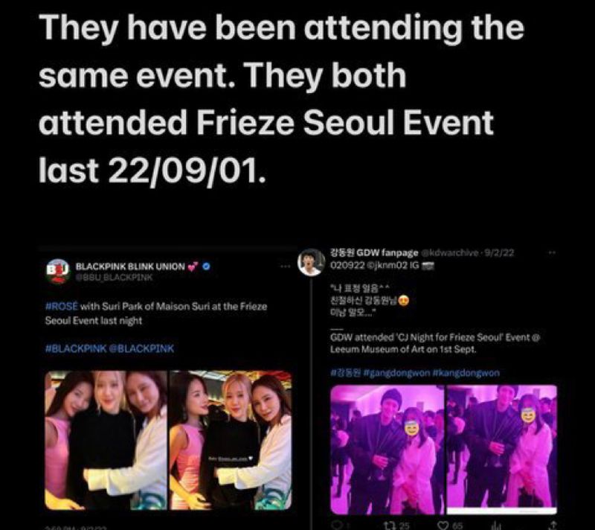Click the share icon on GDW tweet

pyautogui.click(x=553, y=526)
